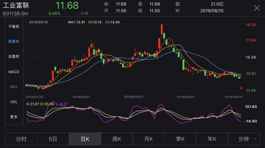Screen dimensions: 265x148
Task: Switch to the 年K tab
Action: [212, 139]
